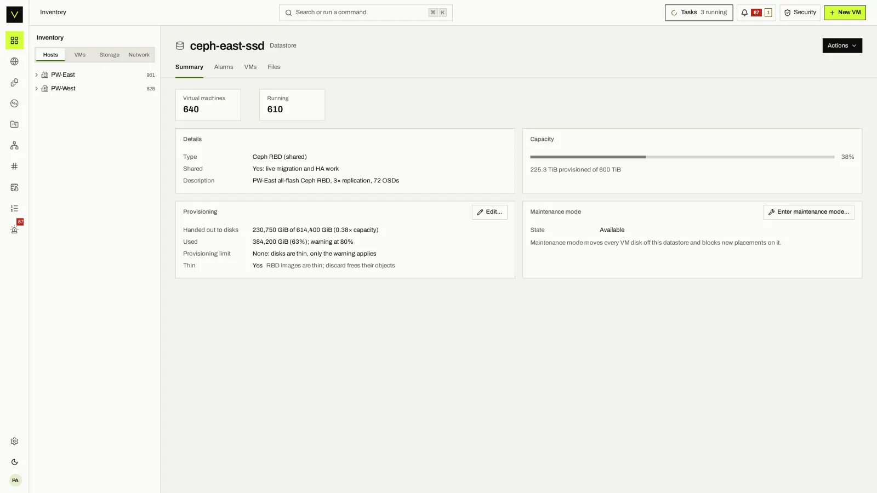
Task: Open settings gear in sidebar
Action: pos(14,442)
